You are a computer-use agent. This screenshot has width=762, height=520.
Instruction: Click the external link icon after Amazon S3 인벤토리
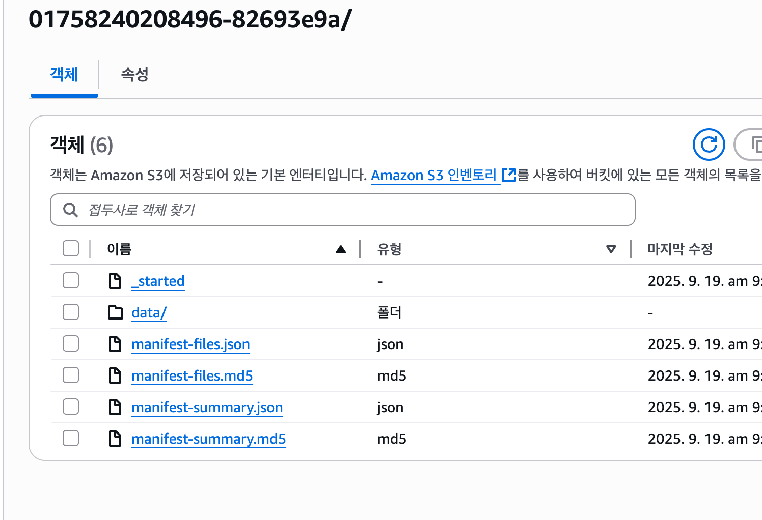tap(509, 175)
